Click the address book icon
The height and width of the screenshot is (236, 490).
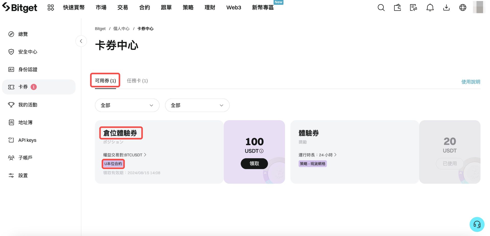[x=11, y=122]
